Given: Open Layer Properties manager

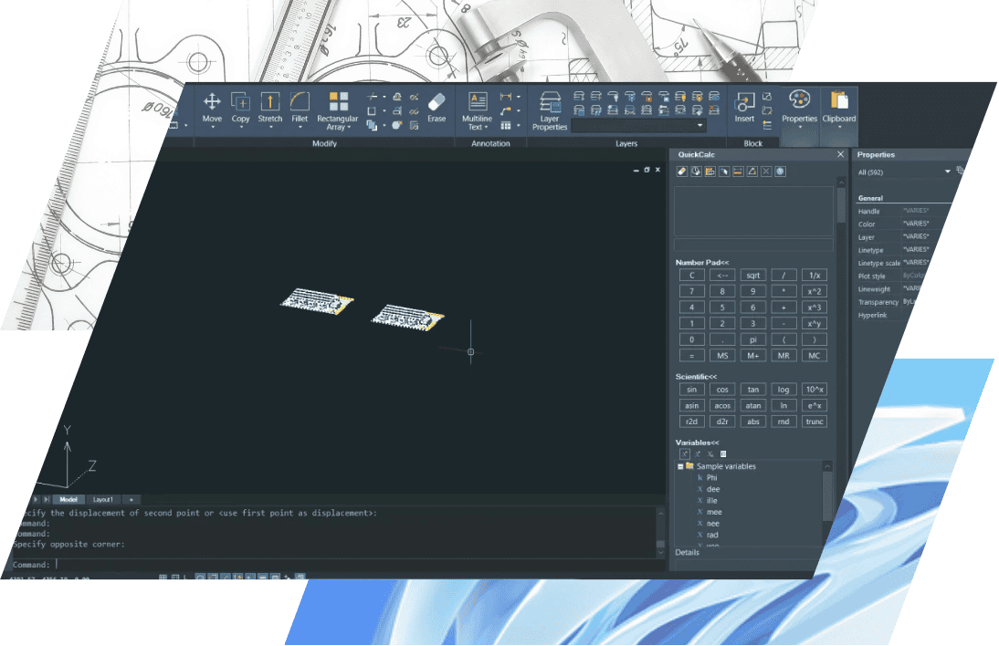Looking at the screenshot, I should 550,110.
